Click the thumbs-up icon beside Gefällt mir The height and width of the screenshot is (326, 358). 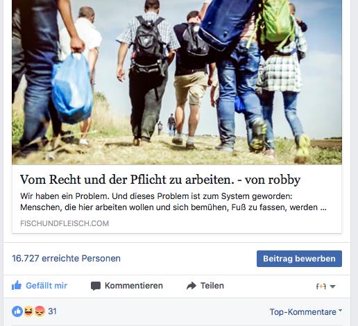(17, 286)
